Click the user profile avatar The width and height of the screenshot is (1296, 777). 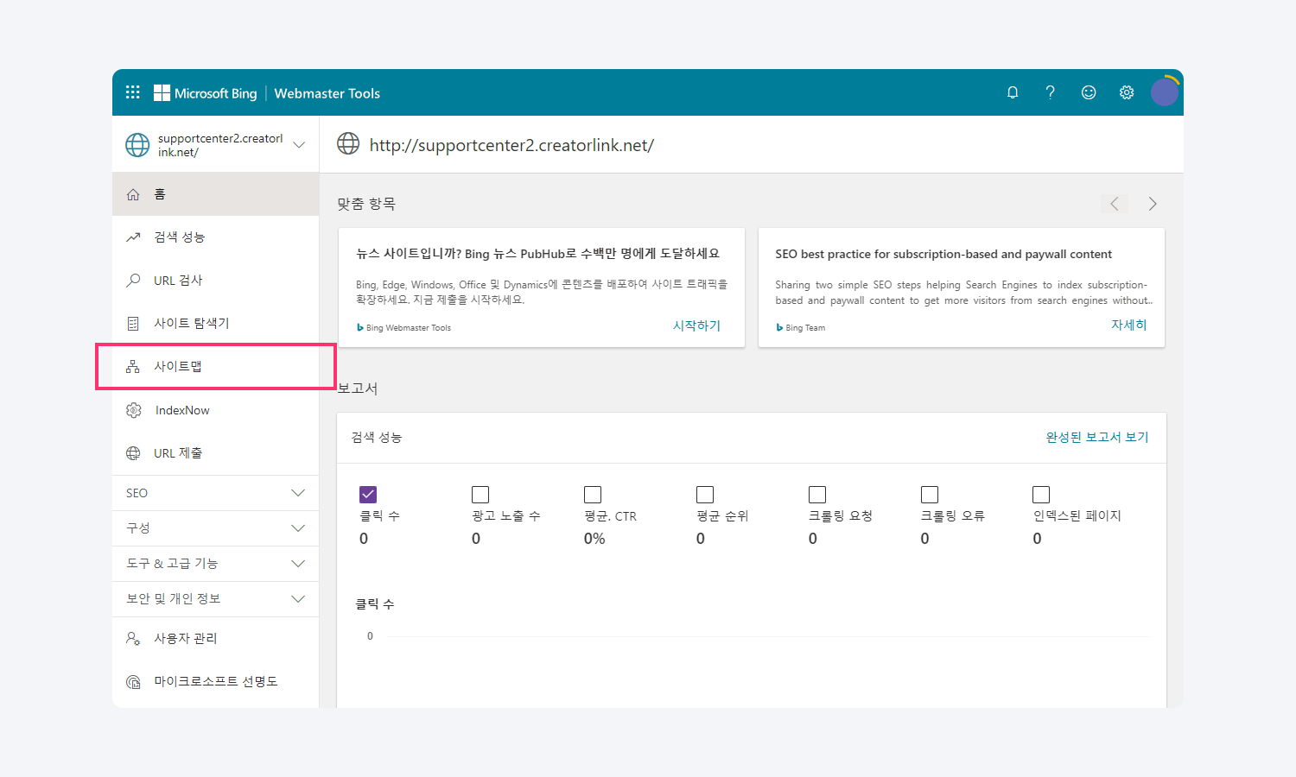(x=1164, y=92)
